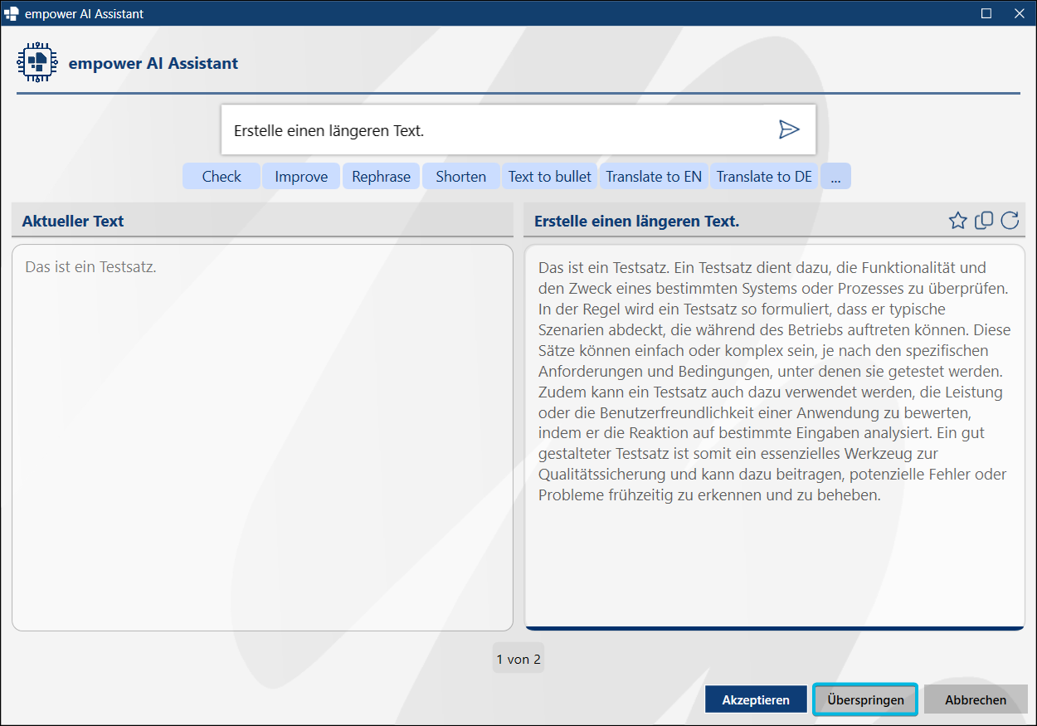The height and width of the screenshot is (726, 1037).
Task: Click into the generated result text box
Action: click(x=775, y=437)
